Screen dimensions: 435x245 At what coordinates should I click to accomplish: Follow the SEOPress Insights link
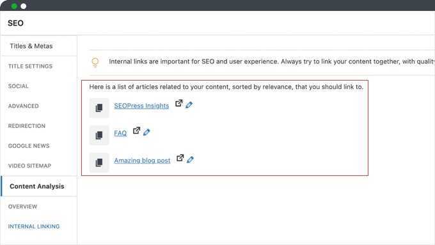pos(141,106)
